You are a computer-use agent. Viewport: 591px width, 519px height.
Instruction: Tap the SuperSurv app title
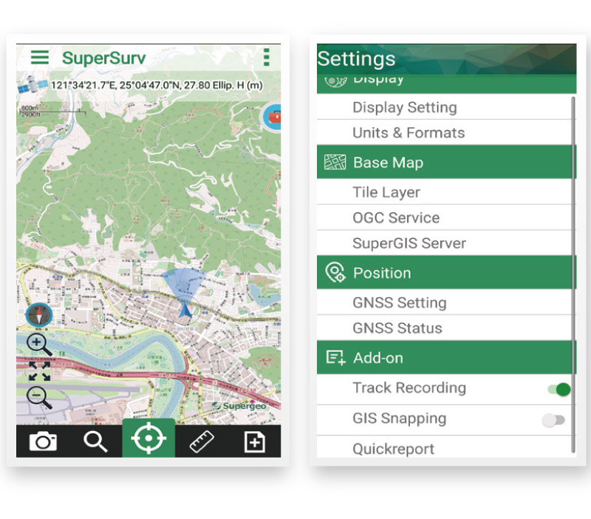tap(103, 58)
